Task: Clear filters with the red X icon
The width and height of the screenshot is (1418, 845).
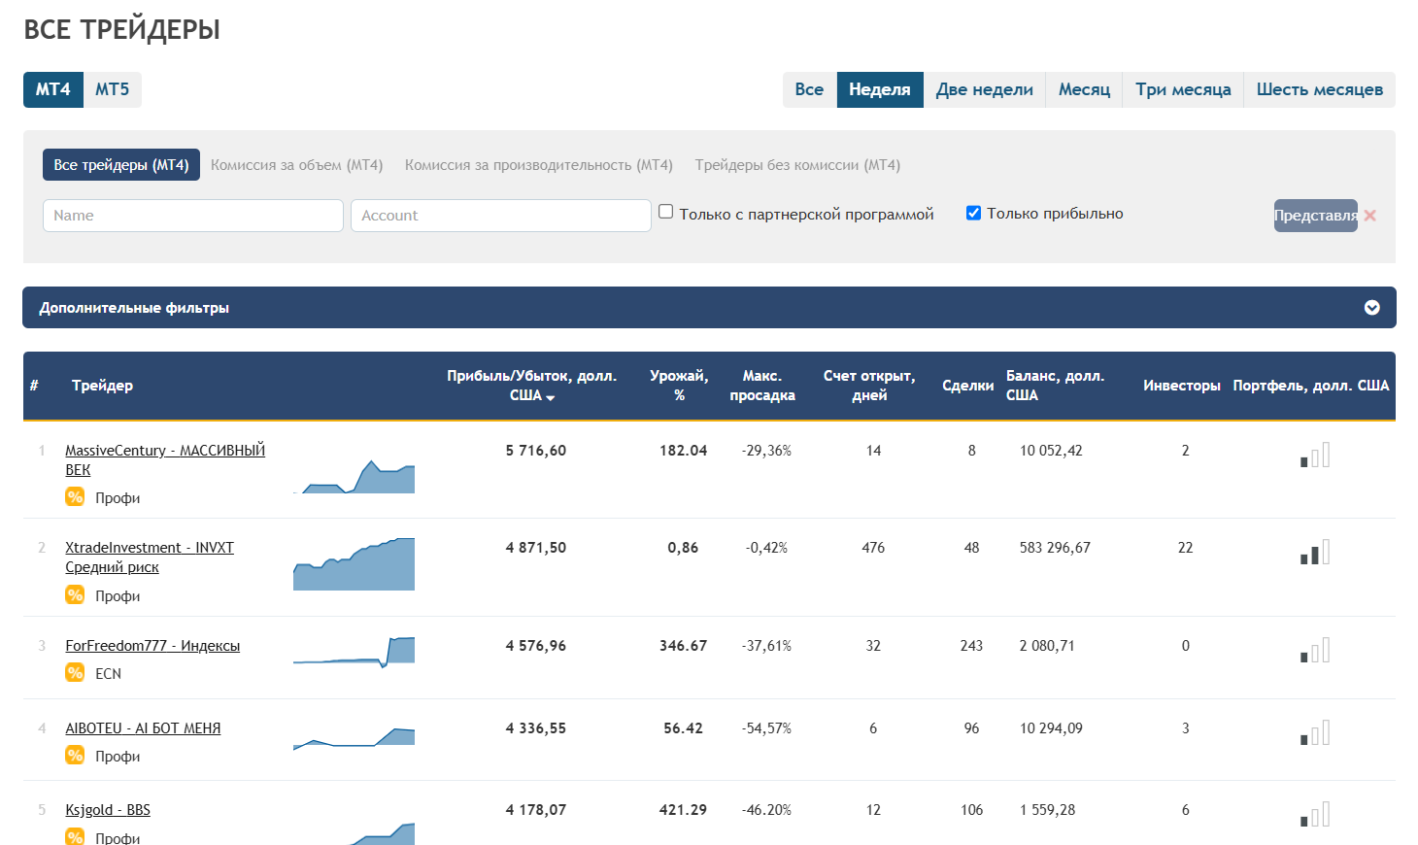Action: (x=1369, y=216)
